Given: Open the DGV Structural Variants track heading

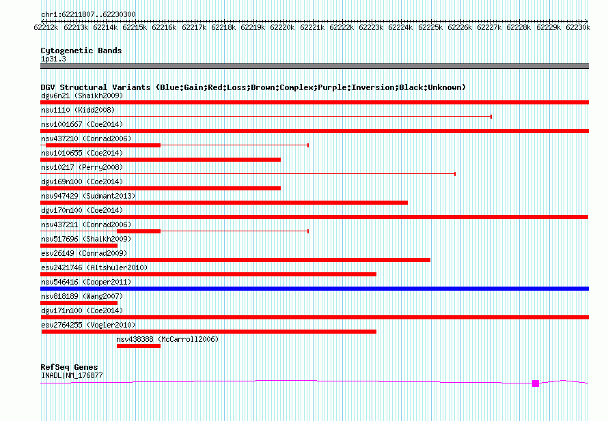Looking at the screenshot, I should (x=253, y=87).
